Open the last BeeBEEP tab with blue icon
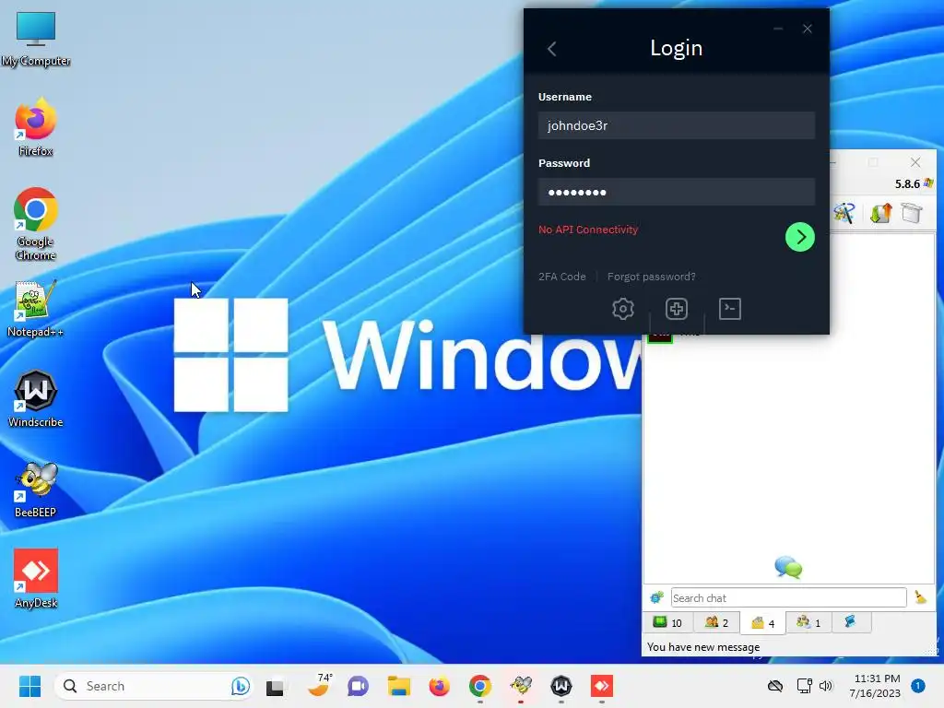 click(x=851, y=622)
